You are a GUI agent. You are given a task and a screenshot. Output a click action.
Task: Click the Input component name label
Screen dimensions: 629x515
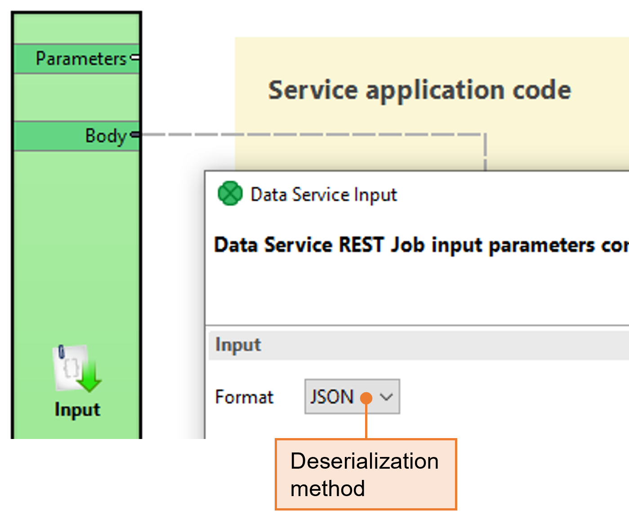[77, 410]
